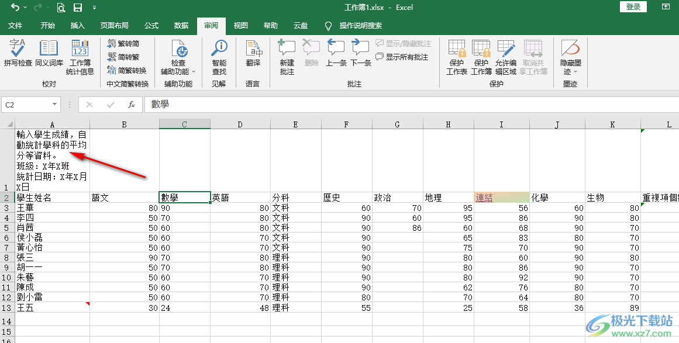Select the 政治 header cell
This screenshot has height=343, width=679.
coord(398,198)
